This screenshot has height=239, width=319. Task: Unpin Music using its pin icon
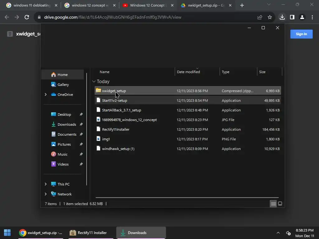click(81, 154)
